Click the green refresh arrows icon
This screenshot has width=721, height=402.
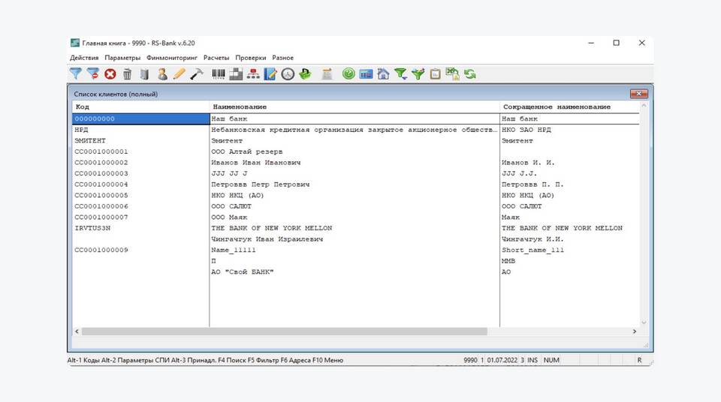470,74
